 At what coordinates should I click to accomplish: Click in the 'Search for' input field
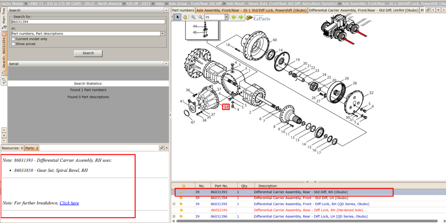tap(88, 21)
